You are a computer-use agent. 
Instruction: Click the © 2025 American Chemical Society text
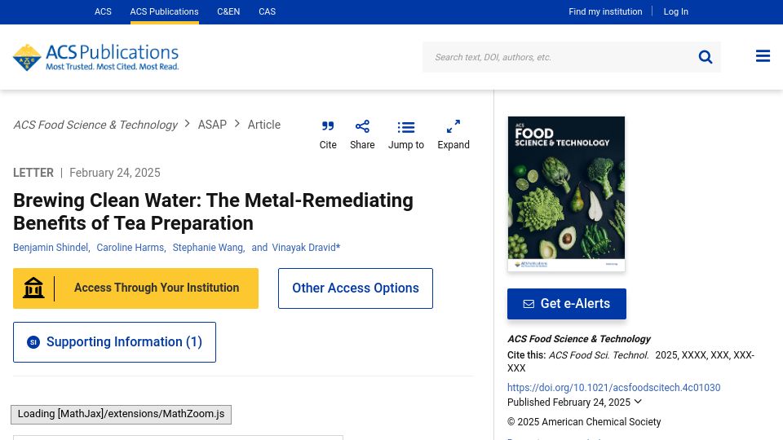pyautogui.click(x=584, y=422)
